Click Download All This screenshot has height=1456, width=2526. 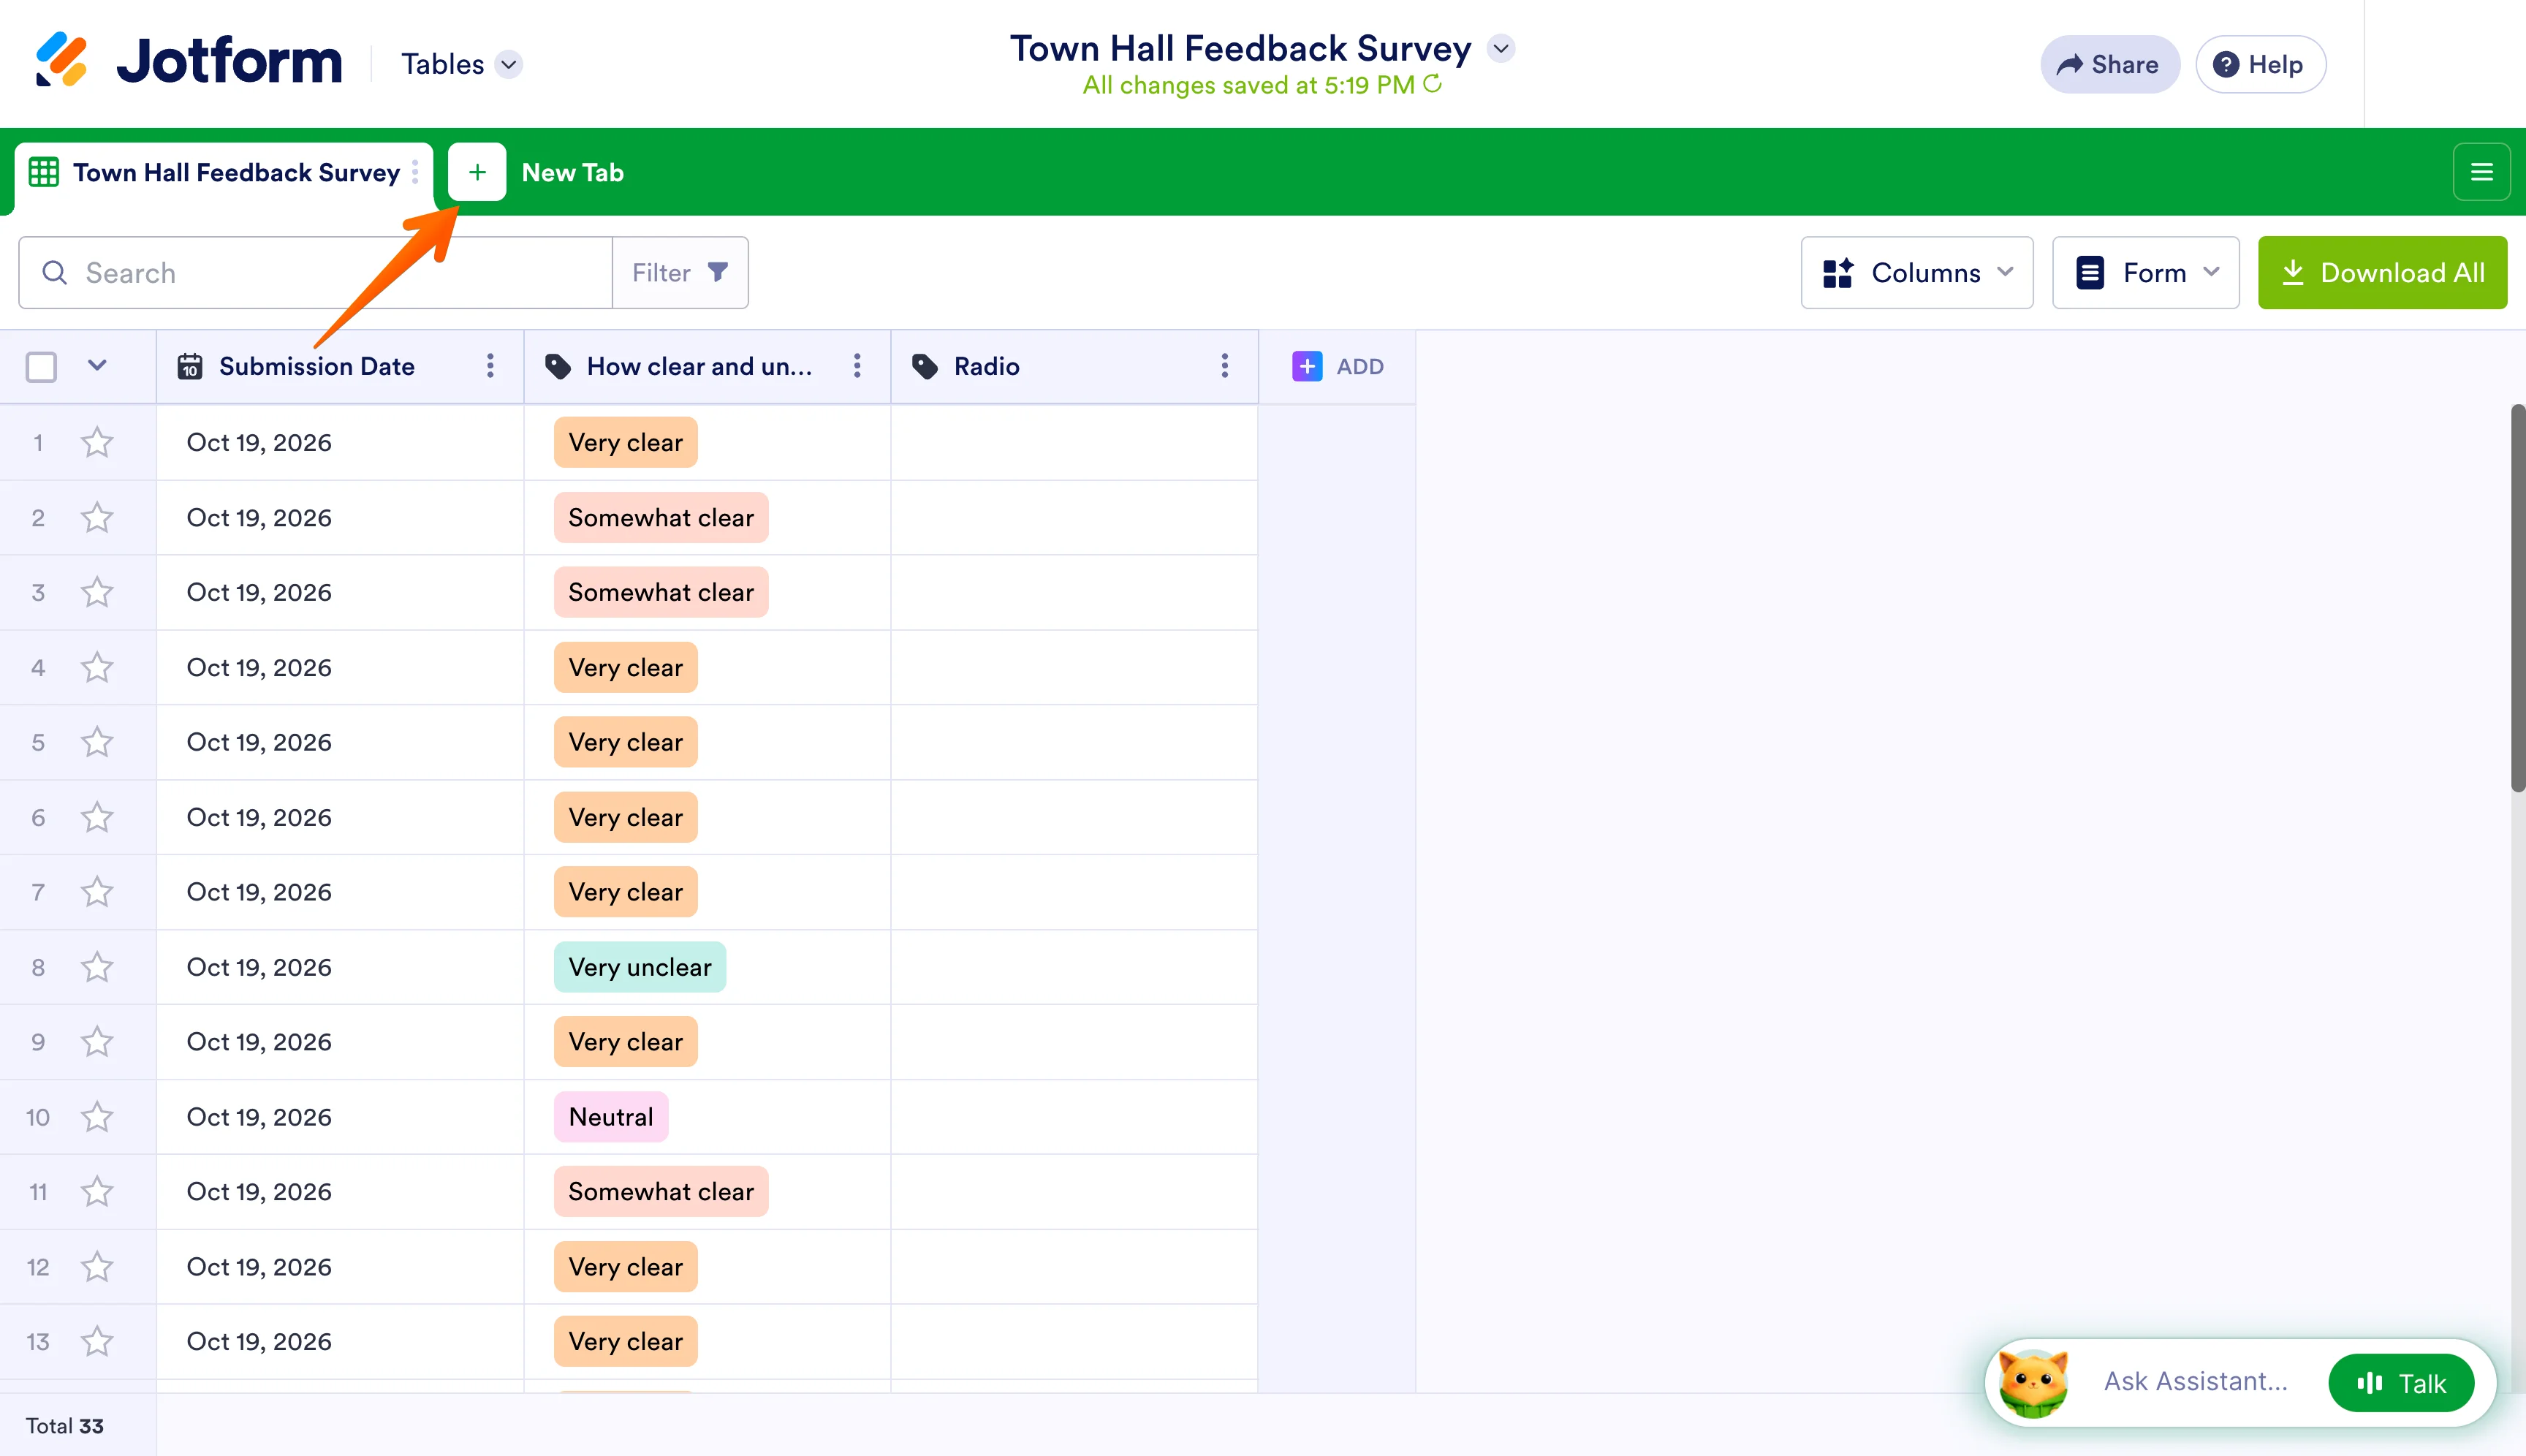2382,272
